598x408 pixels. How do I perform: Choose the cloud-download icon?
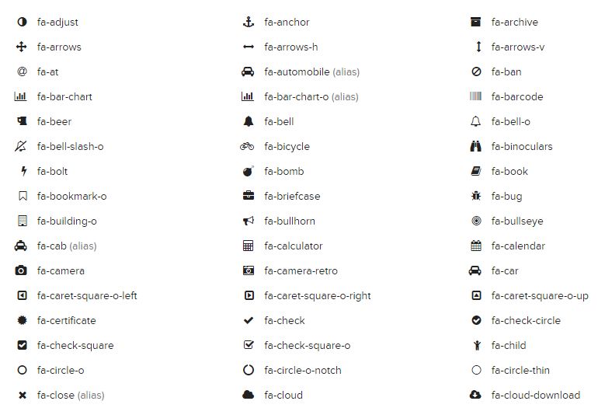point(476,395)
